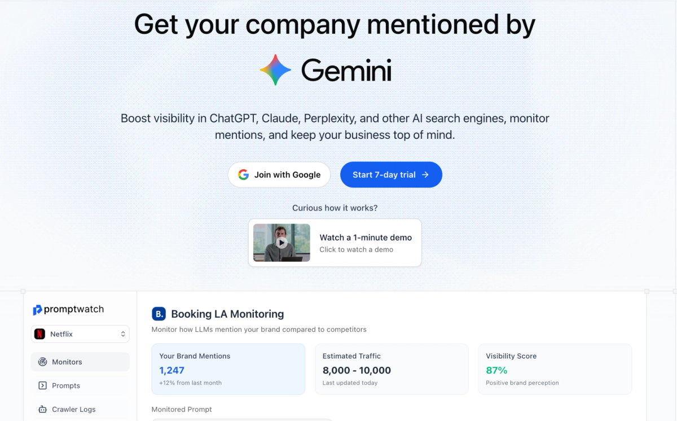
Task: Open the Netflix workspace selector dropdown
Action: coord(80,334)
